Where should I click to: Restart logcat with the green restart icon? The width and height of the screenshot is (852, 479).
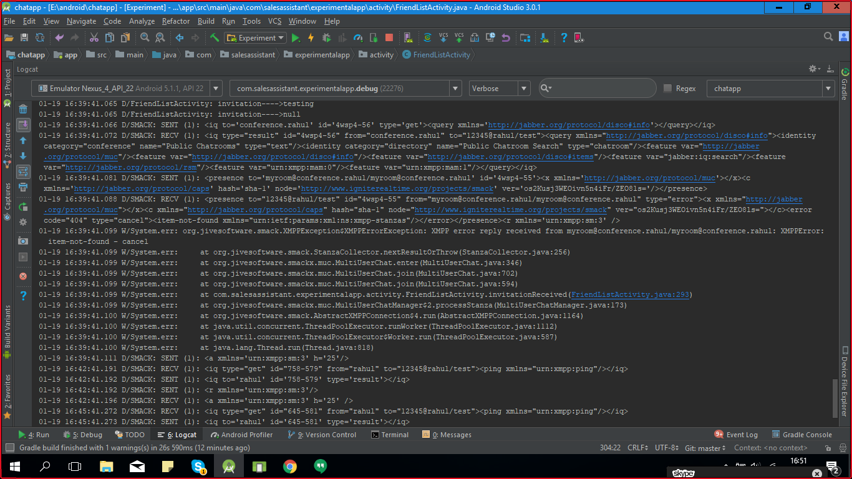23,206
